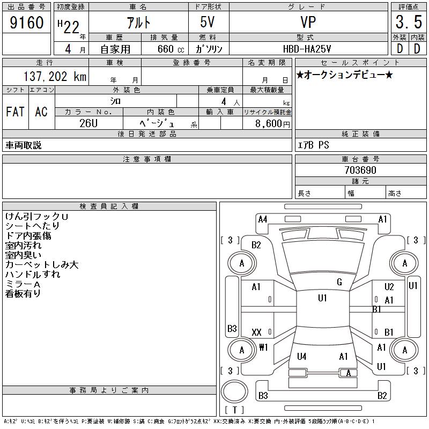Click the upper-right tire circle marked A
This screenshot has height=429, width=429.
(404, 263)
